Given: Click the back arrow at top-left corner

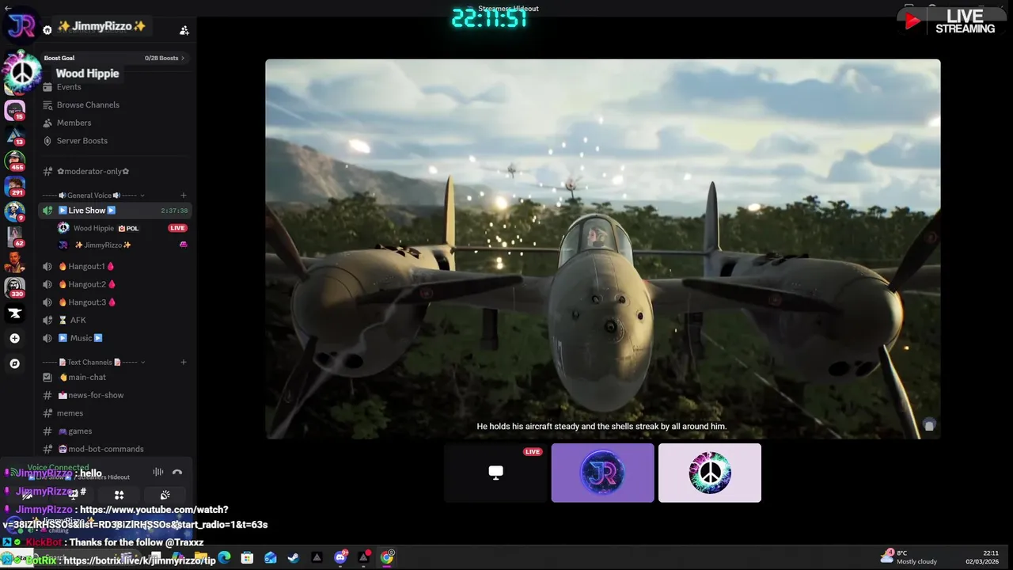Looking at the screenshot, I should (x=6, y=9).
